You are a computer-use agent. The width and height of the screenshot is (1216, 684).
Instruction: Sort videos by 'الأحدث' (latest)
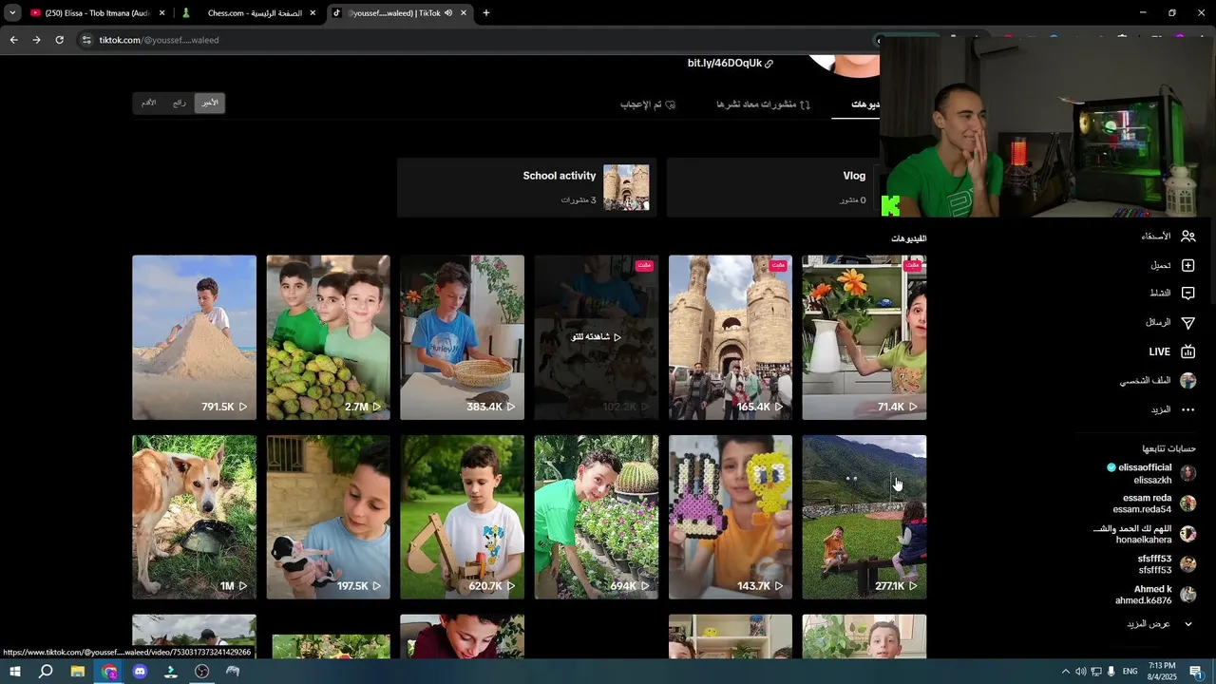pos(210,103)
